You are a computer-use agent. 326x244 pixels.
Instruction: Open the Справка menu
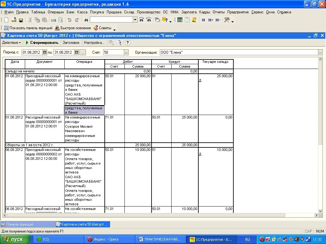coord(284,12)
